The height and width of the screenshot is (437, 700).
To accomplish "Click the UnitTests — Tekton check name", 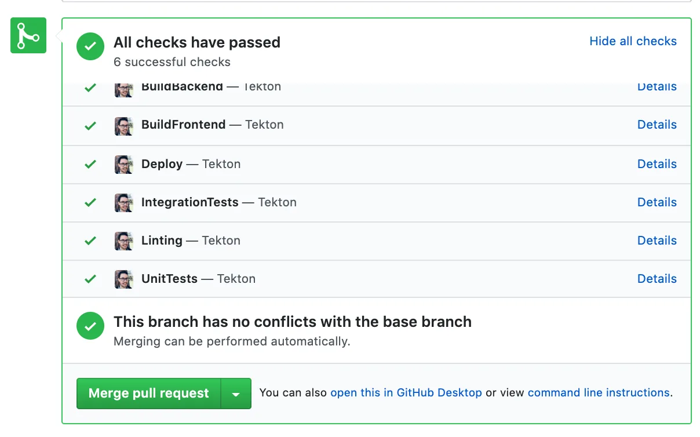I will click(198, 279).
